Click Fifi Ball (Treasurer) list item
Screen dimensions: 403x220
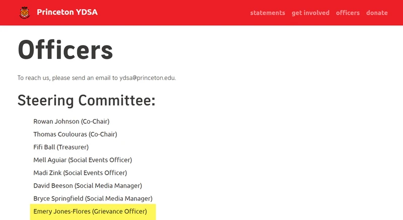click(x=61, y=147)
